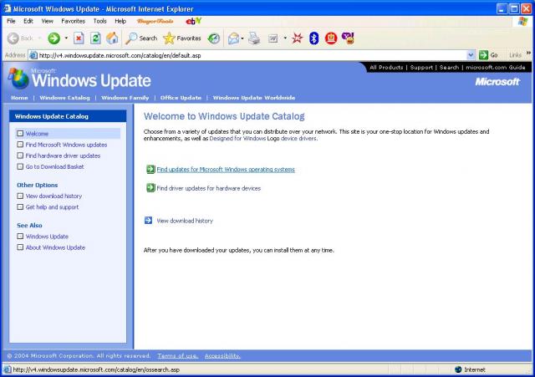Open the Terms of use footer link
This screenshot has height=377, width=535.
(177, 356)
